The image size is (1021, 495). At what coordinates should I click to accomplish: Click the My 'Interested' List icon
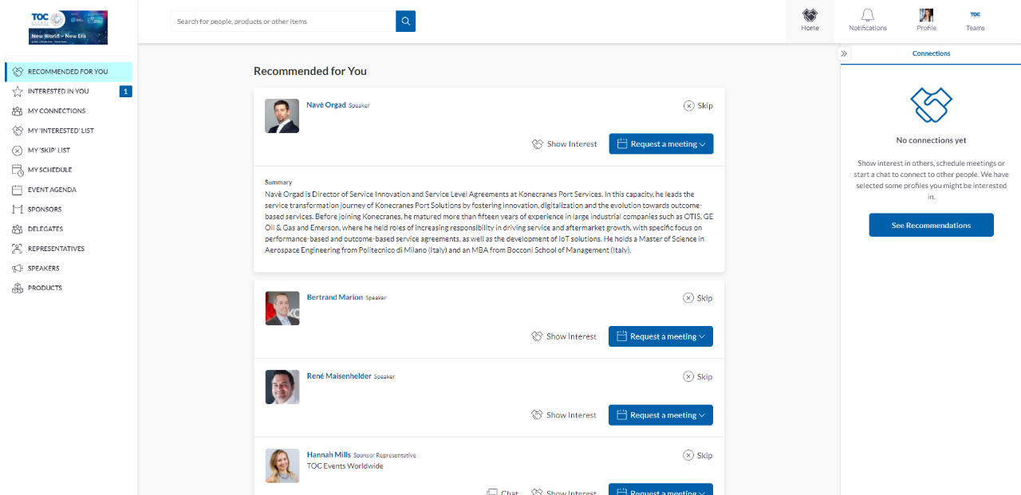(x=17, y=131)
